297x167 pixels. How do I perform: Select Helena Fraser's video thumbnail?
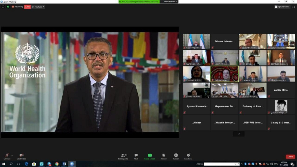tap(225, 74)
